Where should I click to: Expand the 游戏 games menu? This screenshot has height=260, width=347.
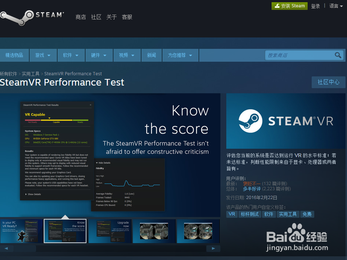43,55
